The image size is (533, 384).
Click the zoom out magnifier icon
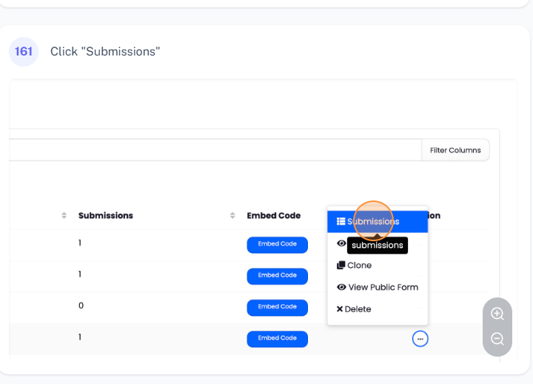497,339
